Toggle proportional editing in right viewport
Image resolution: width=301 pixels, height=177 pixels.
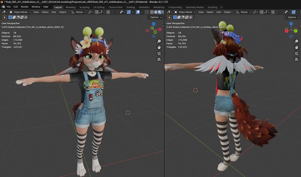[273, 12]
